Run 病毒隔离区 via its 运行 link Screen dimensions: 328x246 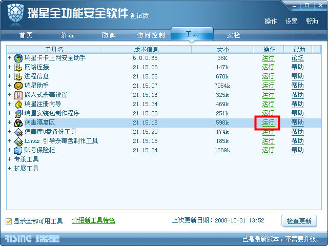[x=268, y=122]
